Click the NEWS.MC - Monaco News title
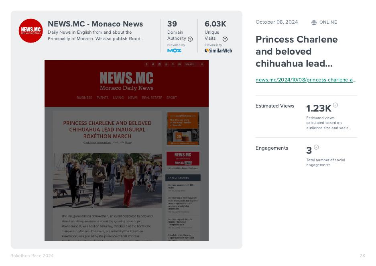Screen dimensions: 376x266 (96, 24)
